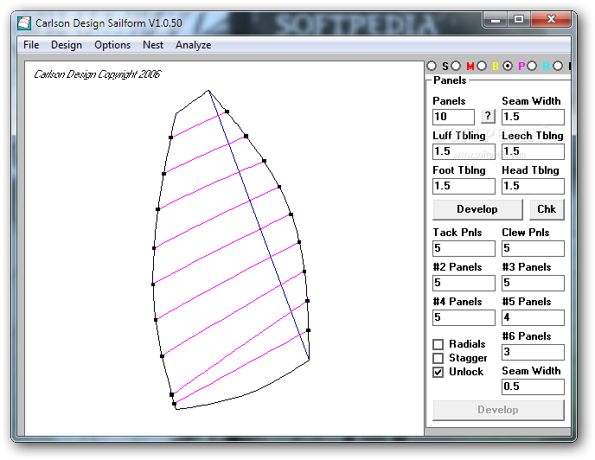595x460 pixels.
Task: Click the Chk button
Action: tap(547, 209)
